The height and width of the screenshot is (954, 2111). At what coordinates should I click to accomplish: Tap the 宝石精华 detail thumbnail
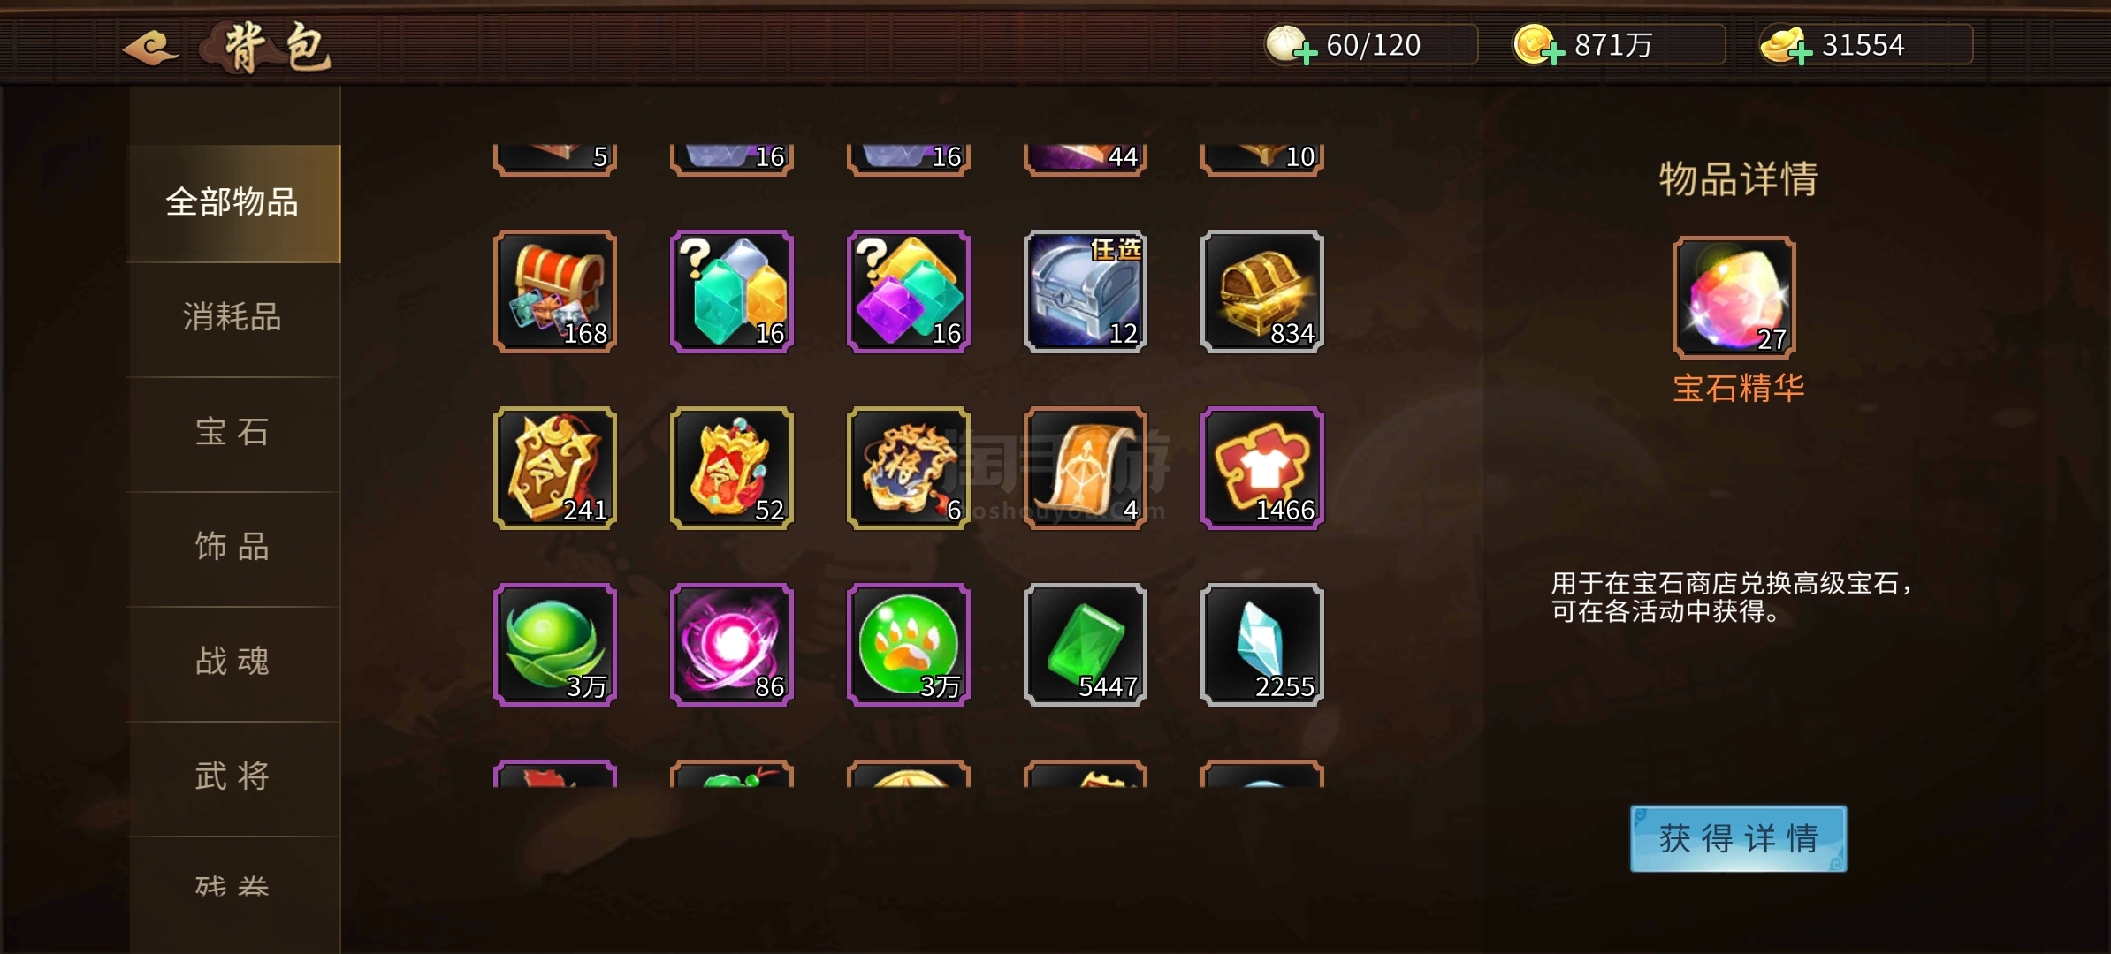tap(1734, 297)
